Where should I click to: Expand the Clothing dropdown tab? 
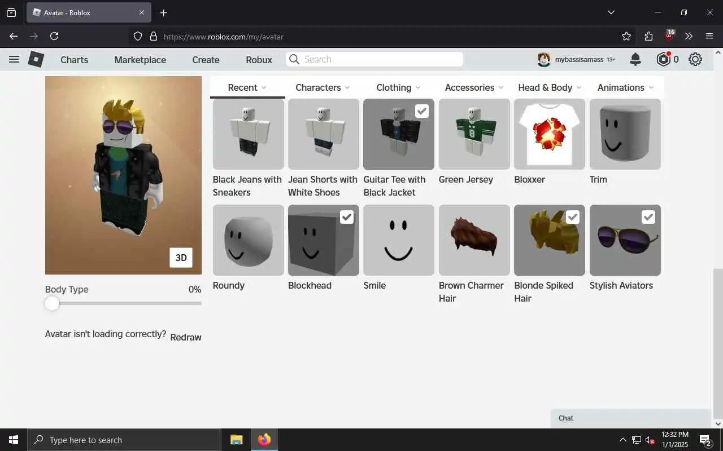[398, 87]
